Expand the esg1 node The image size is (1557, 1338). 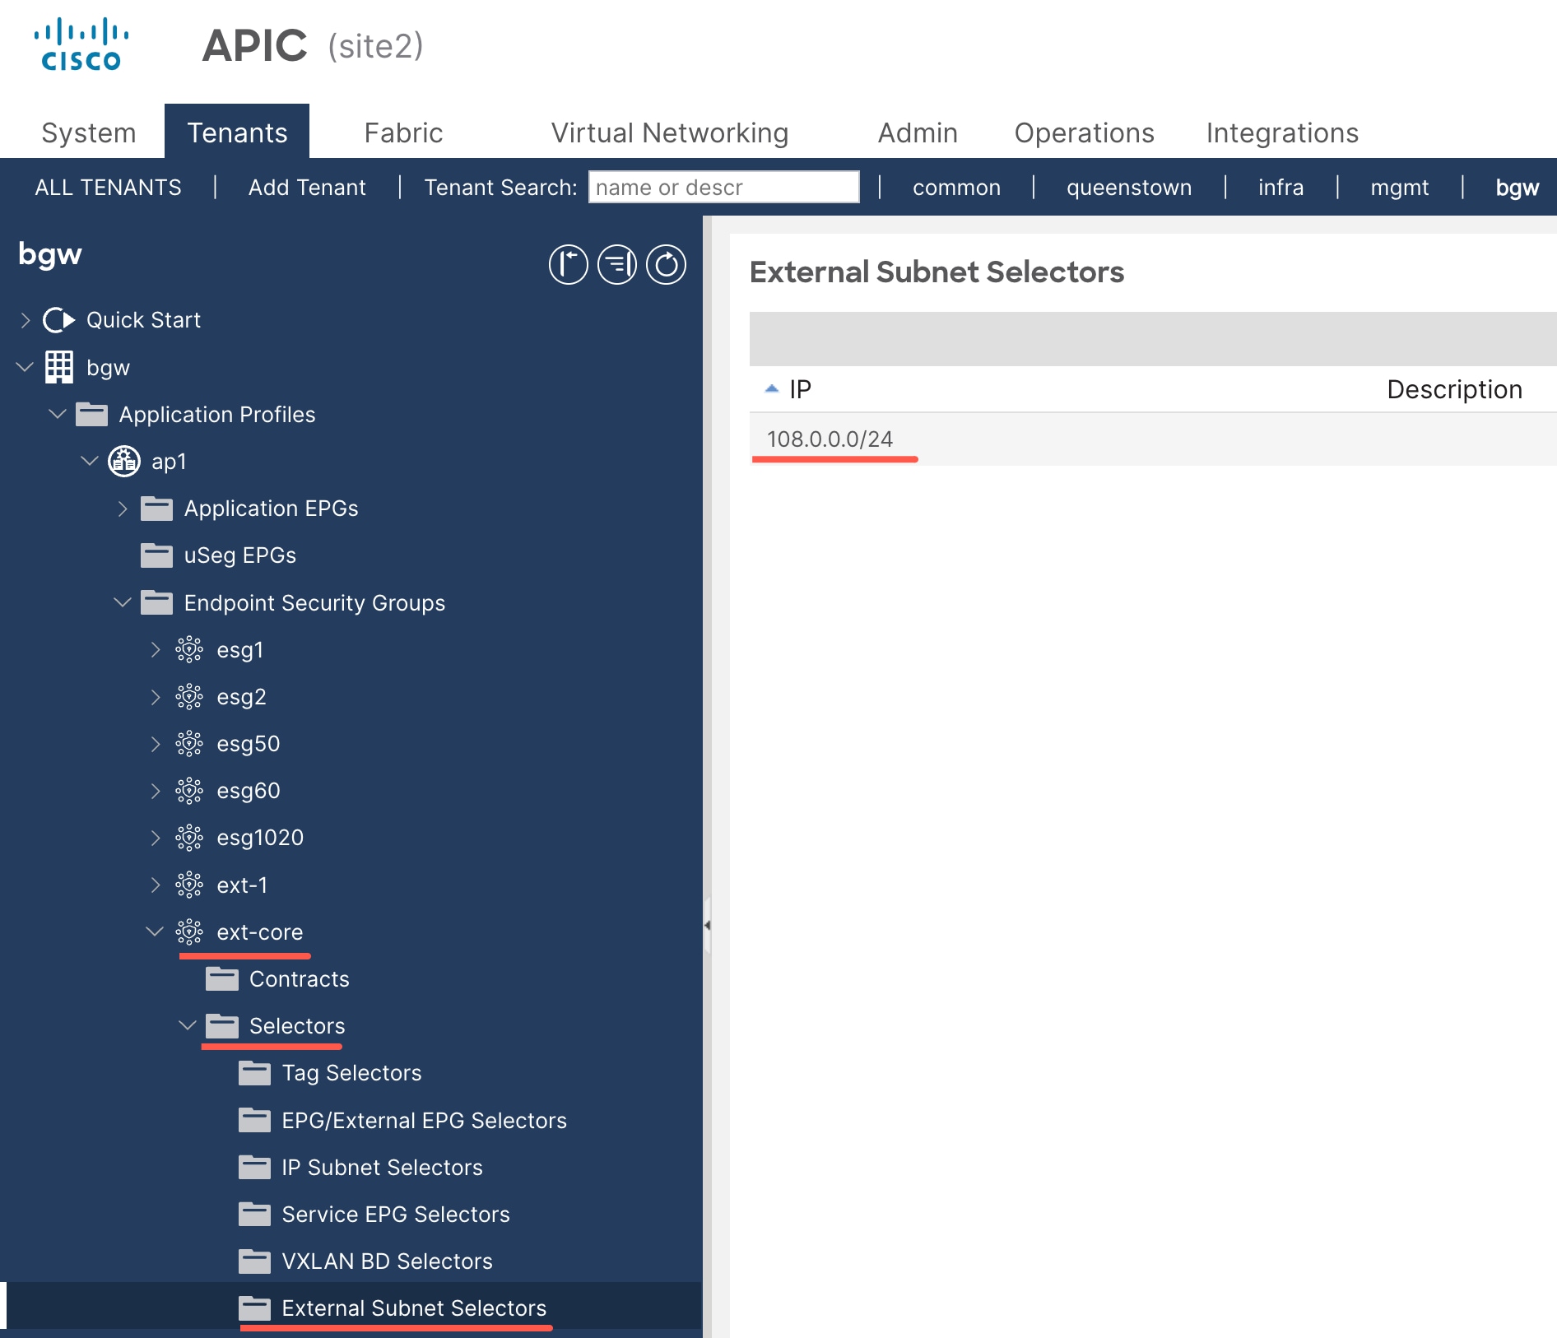(x=156, y=650)
